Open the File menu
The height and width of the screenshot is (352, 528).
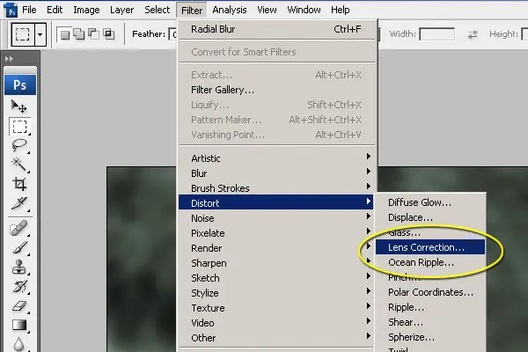(x=29, y=10)
